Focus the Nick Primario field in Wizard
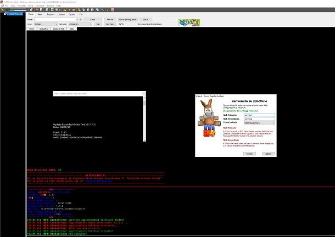The image size is (335, 237). (x=259, y=115)
